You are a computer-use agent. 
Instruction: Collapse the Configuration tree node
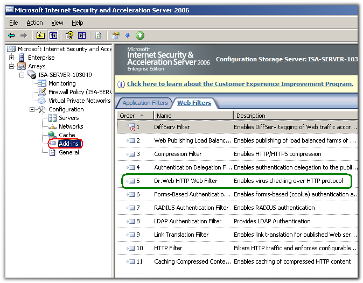[32, 109]
